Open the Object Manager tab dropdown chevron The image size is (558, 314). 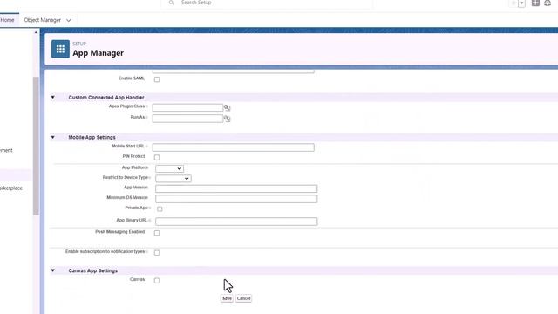69,20
